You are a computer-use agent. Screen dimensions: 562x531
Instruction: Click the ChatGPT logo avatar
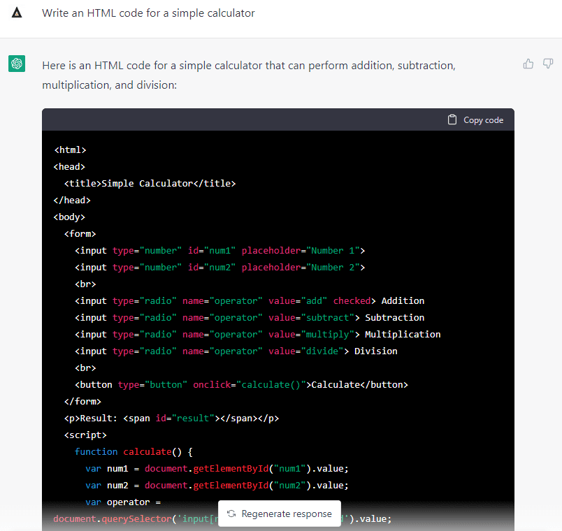point(17,64)
